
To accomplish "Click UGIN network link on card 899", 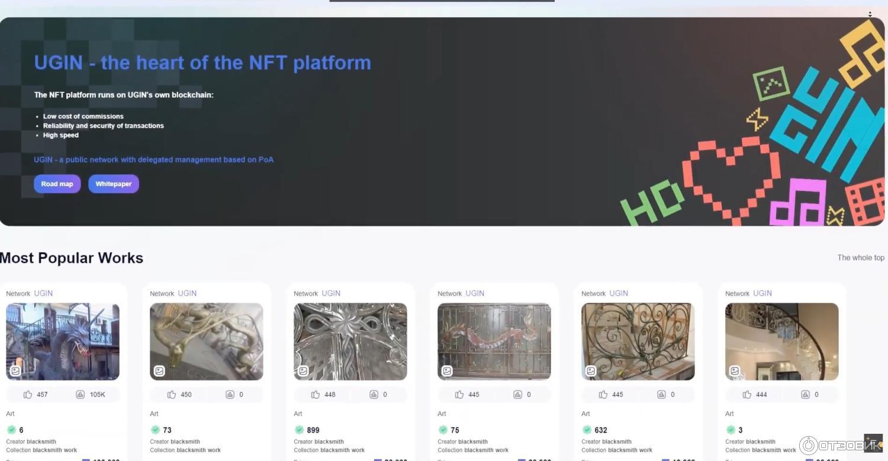I will [x=331, y=293].
